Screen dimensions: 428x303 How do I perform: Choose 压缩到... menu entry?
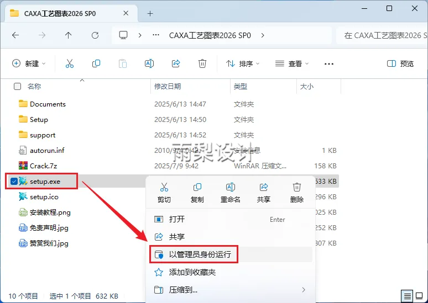(231, 290)
